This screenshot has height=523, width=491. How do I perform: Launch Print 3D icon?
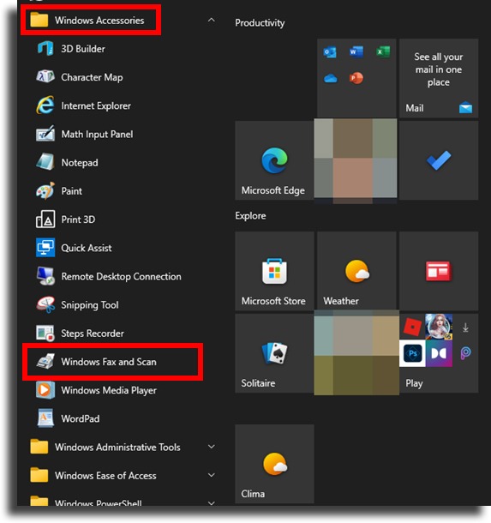[x=45, y=219]
